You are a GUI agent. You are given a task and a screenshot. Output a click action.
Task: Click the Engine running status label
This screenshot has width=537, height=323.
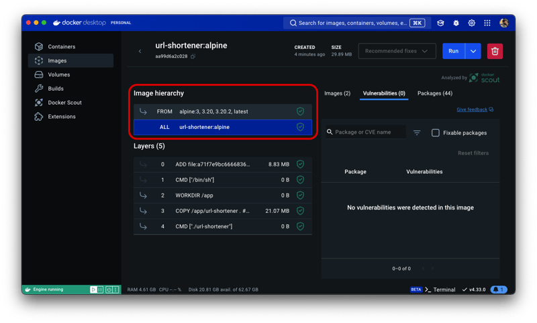click(48, 290)
